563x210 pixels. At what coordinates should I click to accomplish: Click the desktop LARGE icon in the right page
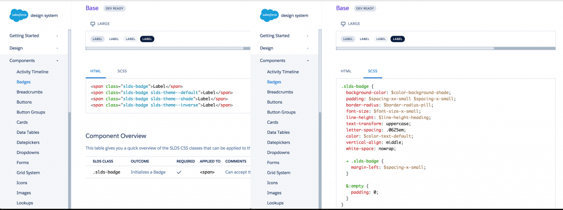coord(343,24)
